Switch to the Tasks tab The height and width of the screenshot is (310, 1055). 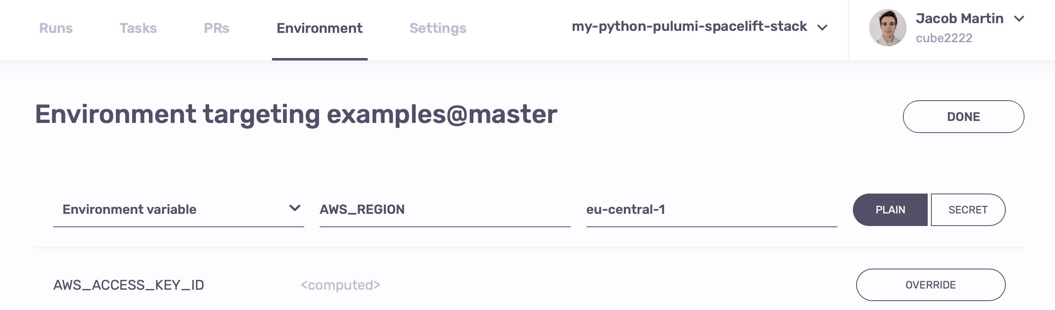pyautogui.click(x=138, y=28)
